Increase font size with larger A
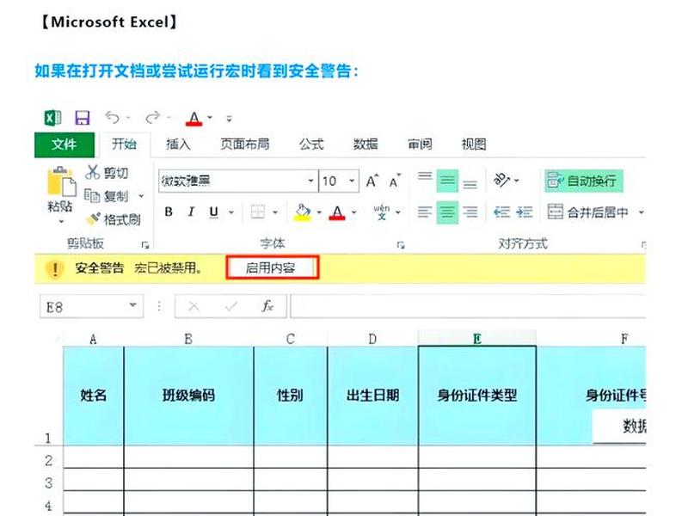 pos(372,181)
